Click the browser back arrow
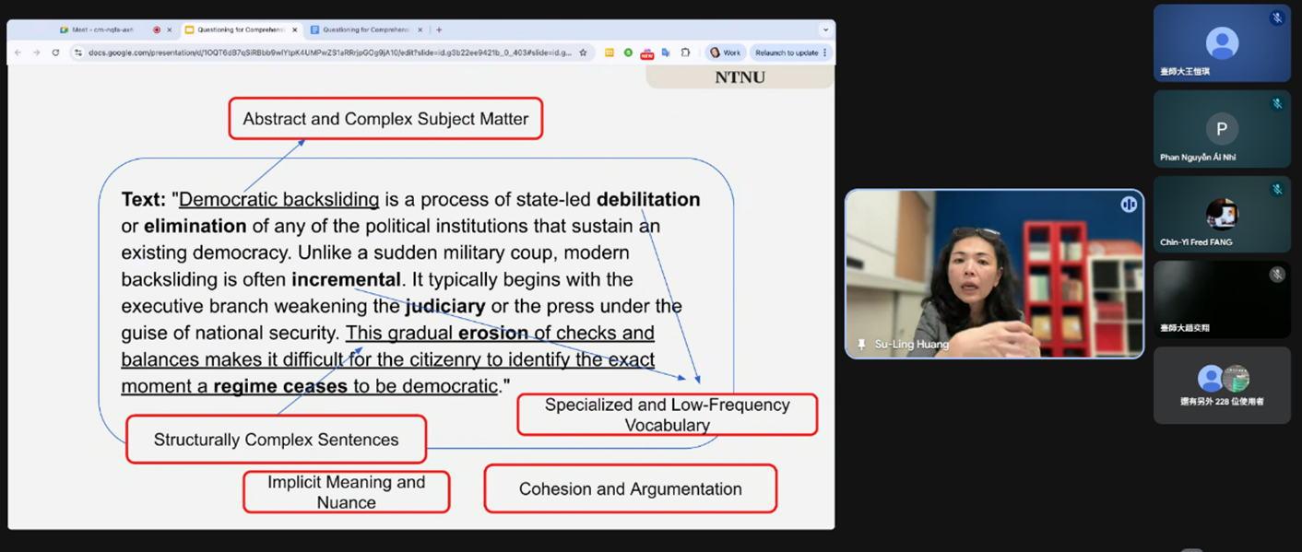 click(18, 53)
